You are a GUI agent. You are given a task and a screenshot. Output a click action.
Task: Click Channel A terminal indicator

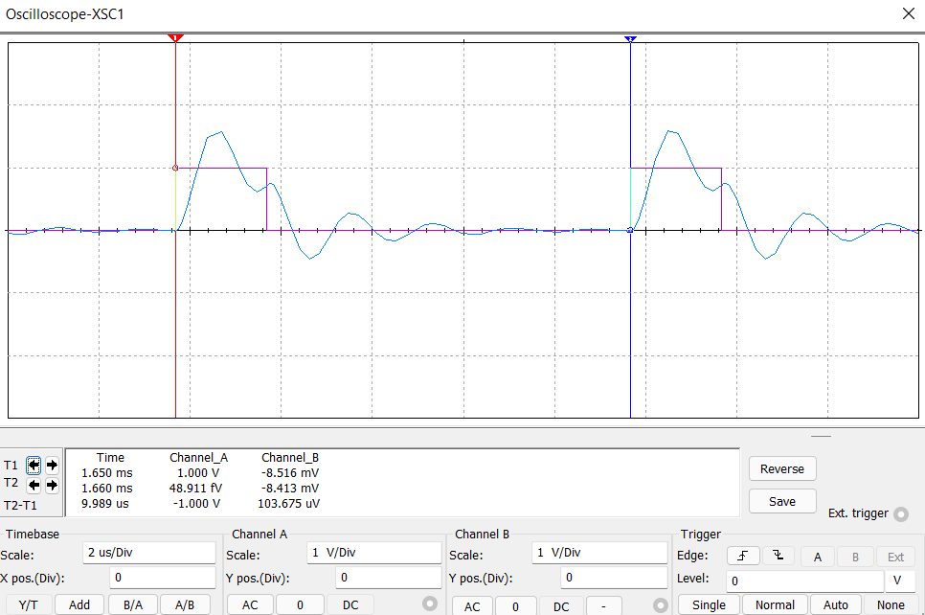430,604
